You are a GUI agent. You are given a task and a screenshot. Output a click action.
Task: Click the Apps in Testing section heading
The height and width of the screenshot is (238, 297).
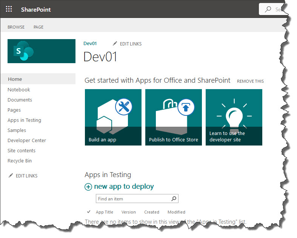pos(108,175)
